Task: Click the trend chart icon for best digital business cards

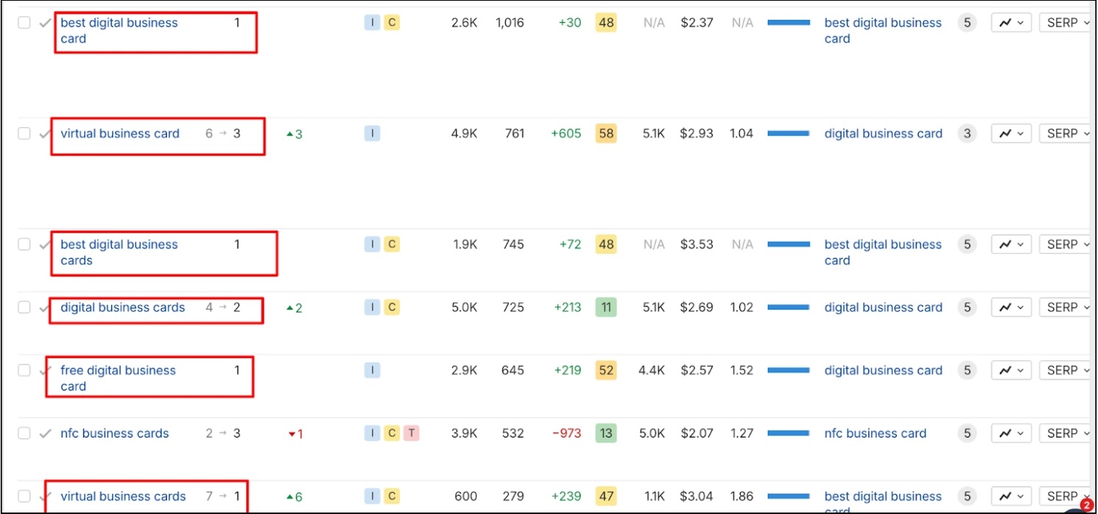Action: pos(1010,243)
